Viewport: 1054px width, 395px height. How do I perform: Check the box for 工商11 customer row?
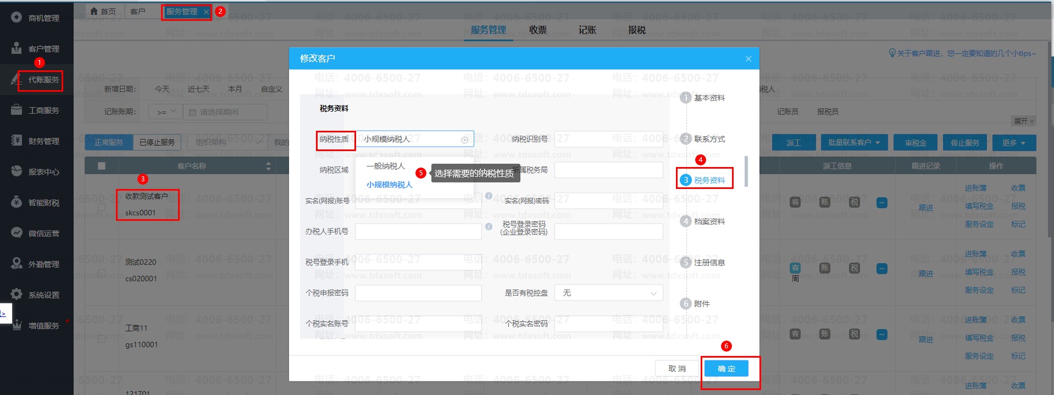[102, 339]
